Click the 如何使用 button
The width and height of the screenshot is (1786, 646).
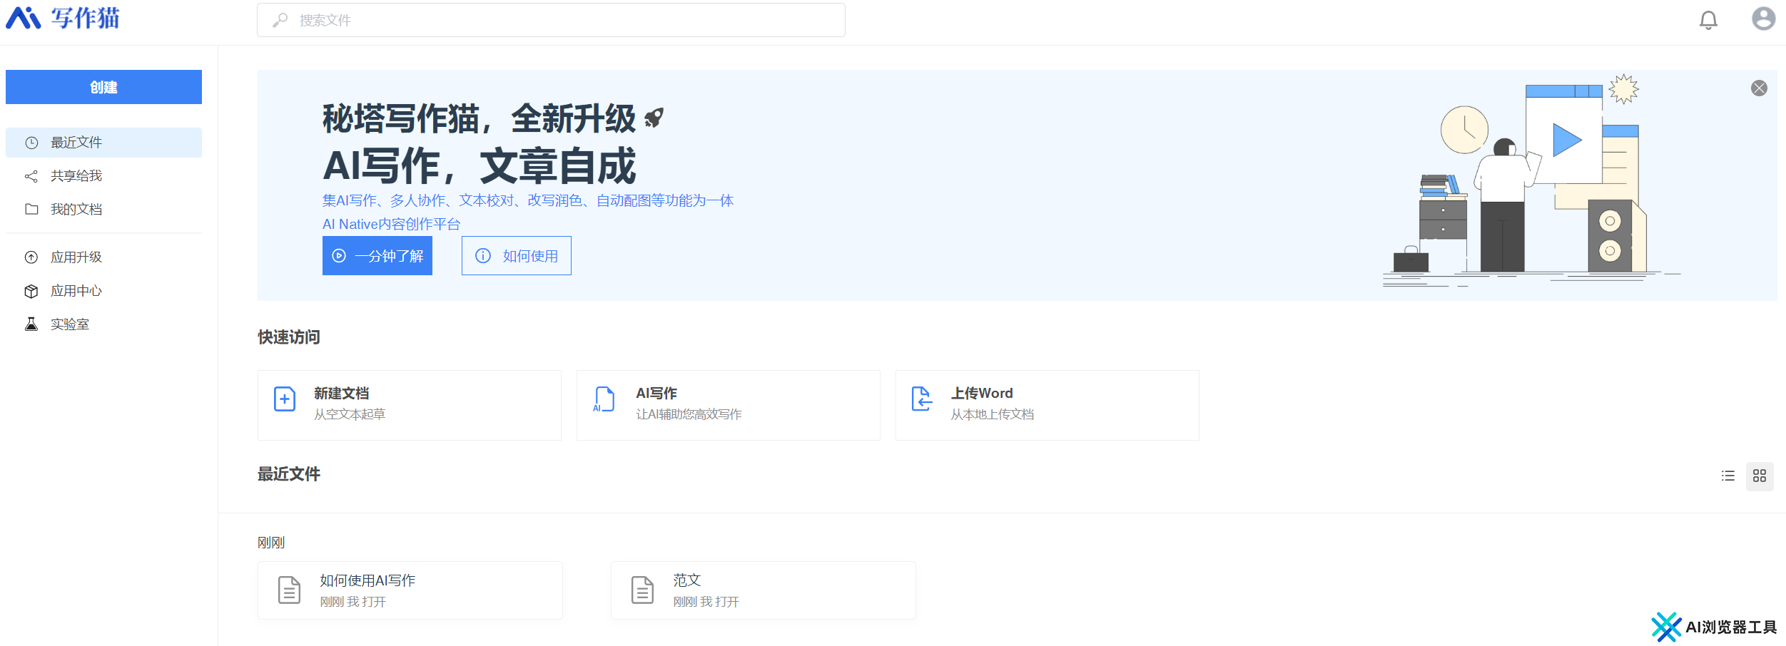pyautogui.click(x=517, y=256)
